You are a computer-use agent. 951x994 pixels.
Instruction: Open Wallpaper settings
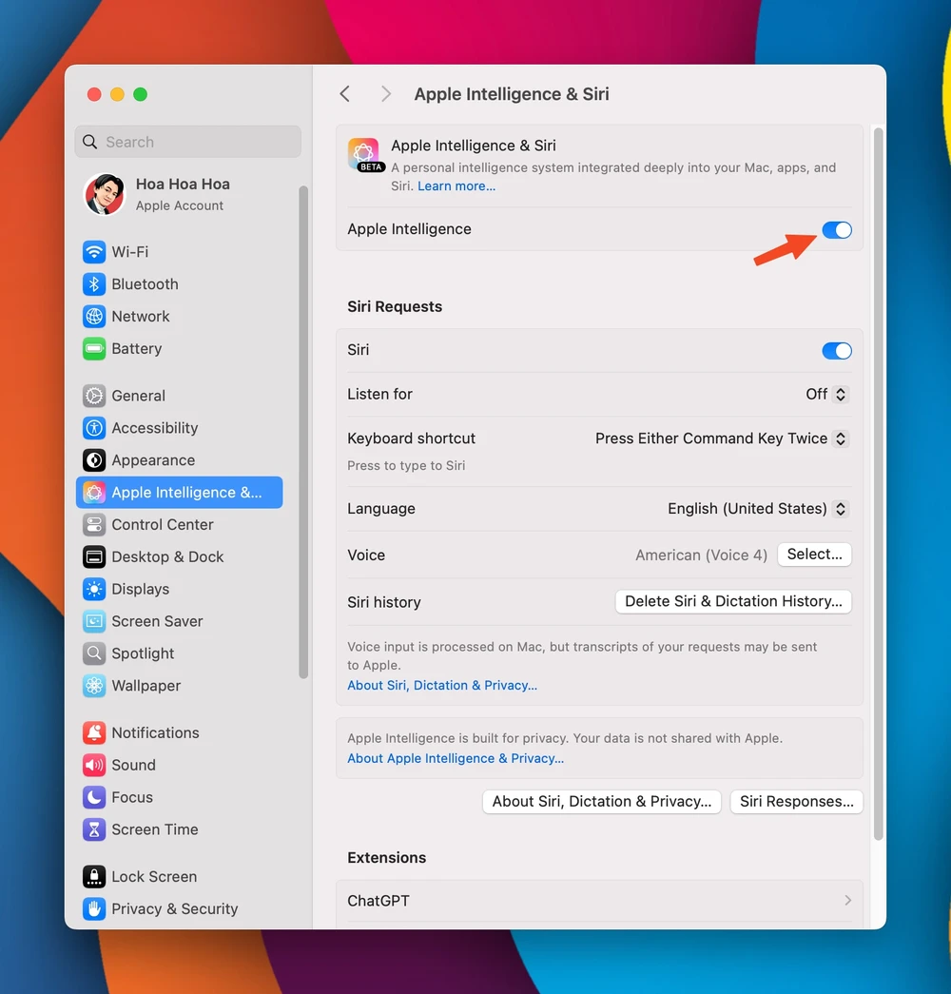click(143, 685)
